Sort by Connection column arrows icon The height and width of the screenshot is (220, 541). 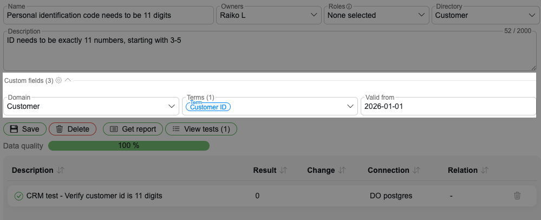coord(416,170)
